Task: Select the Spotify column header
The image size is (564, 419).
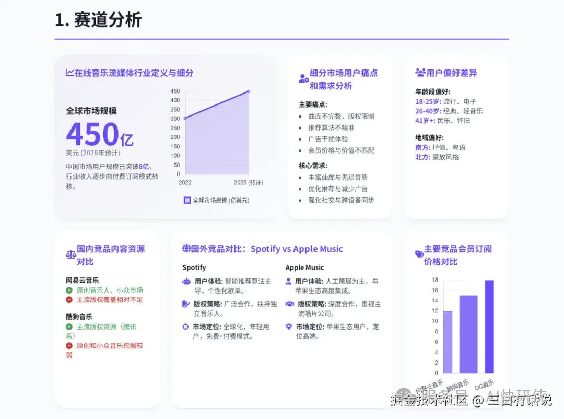Action: coord(194,267)
